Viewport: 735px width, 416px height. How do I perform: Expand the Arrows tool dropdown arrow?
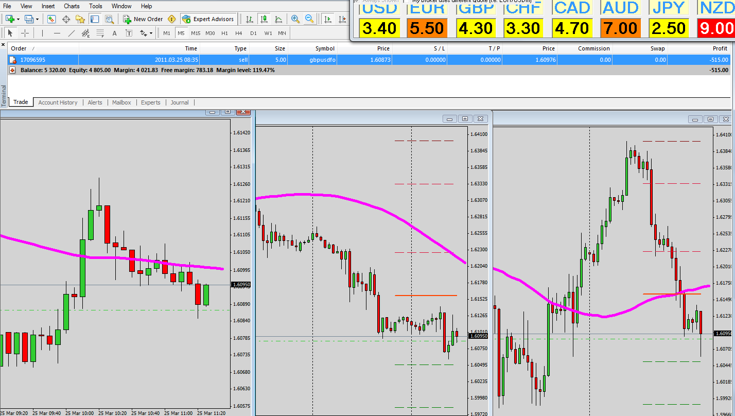point(151,33)
